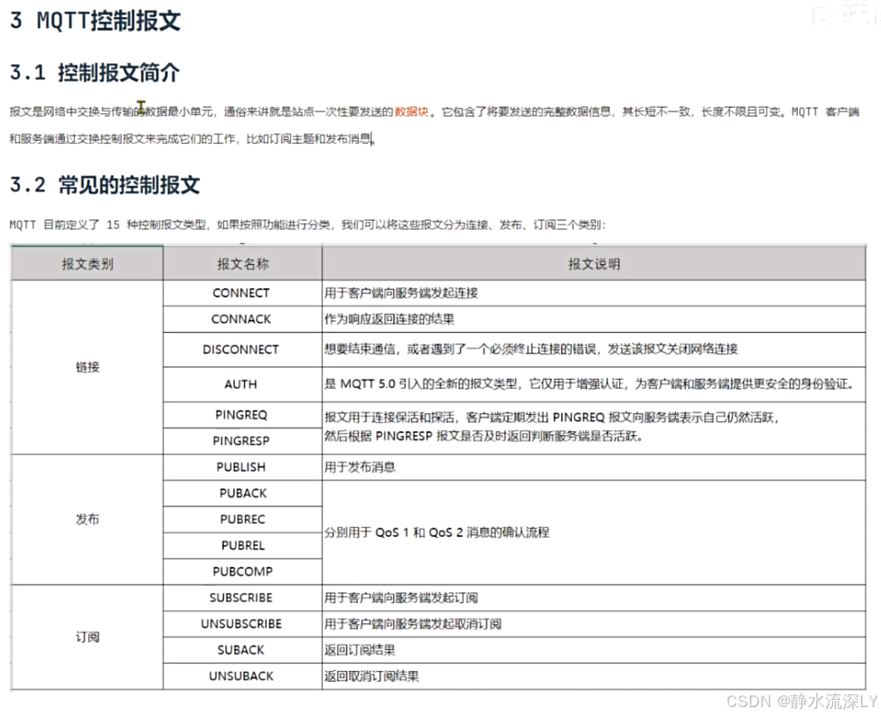Select the PUBREL table cell
Screen dimensions: 881x717
[243, 545]
